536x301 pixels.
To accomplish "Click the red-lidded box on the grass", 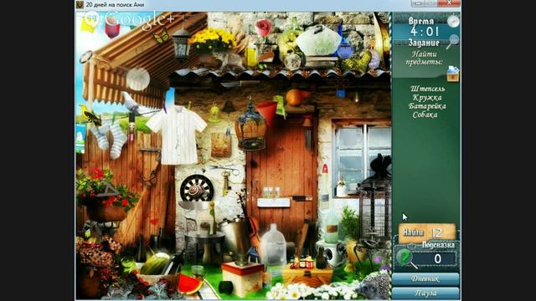I will coord(243,278).
